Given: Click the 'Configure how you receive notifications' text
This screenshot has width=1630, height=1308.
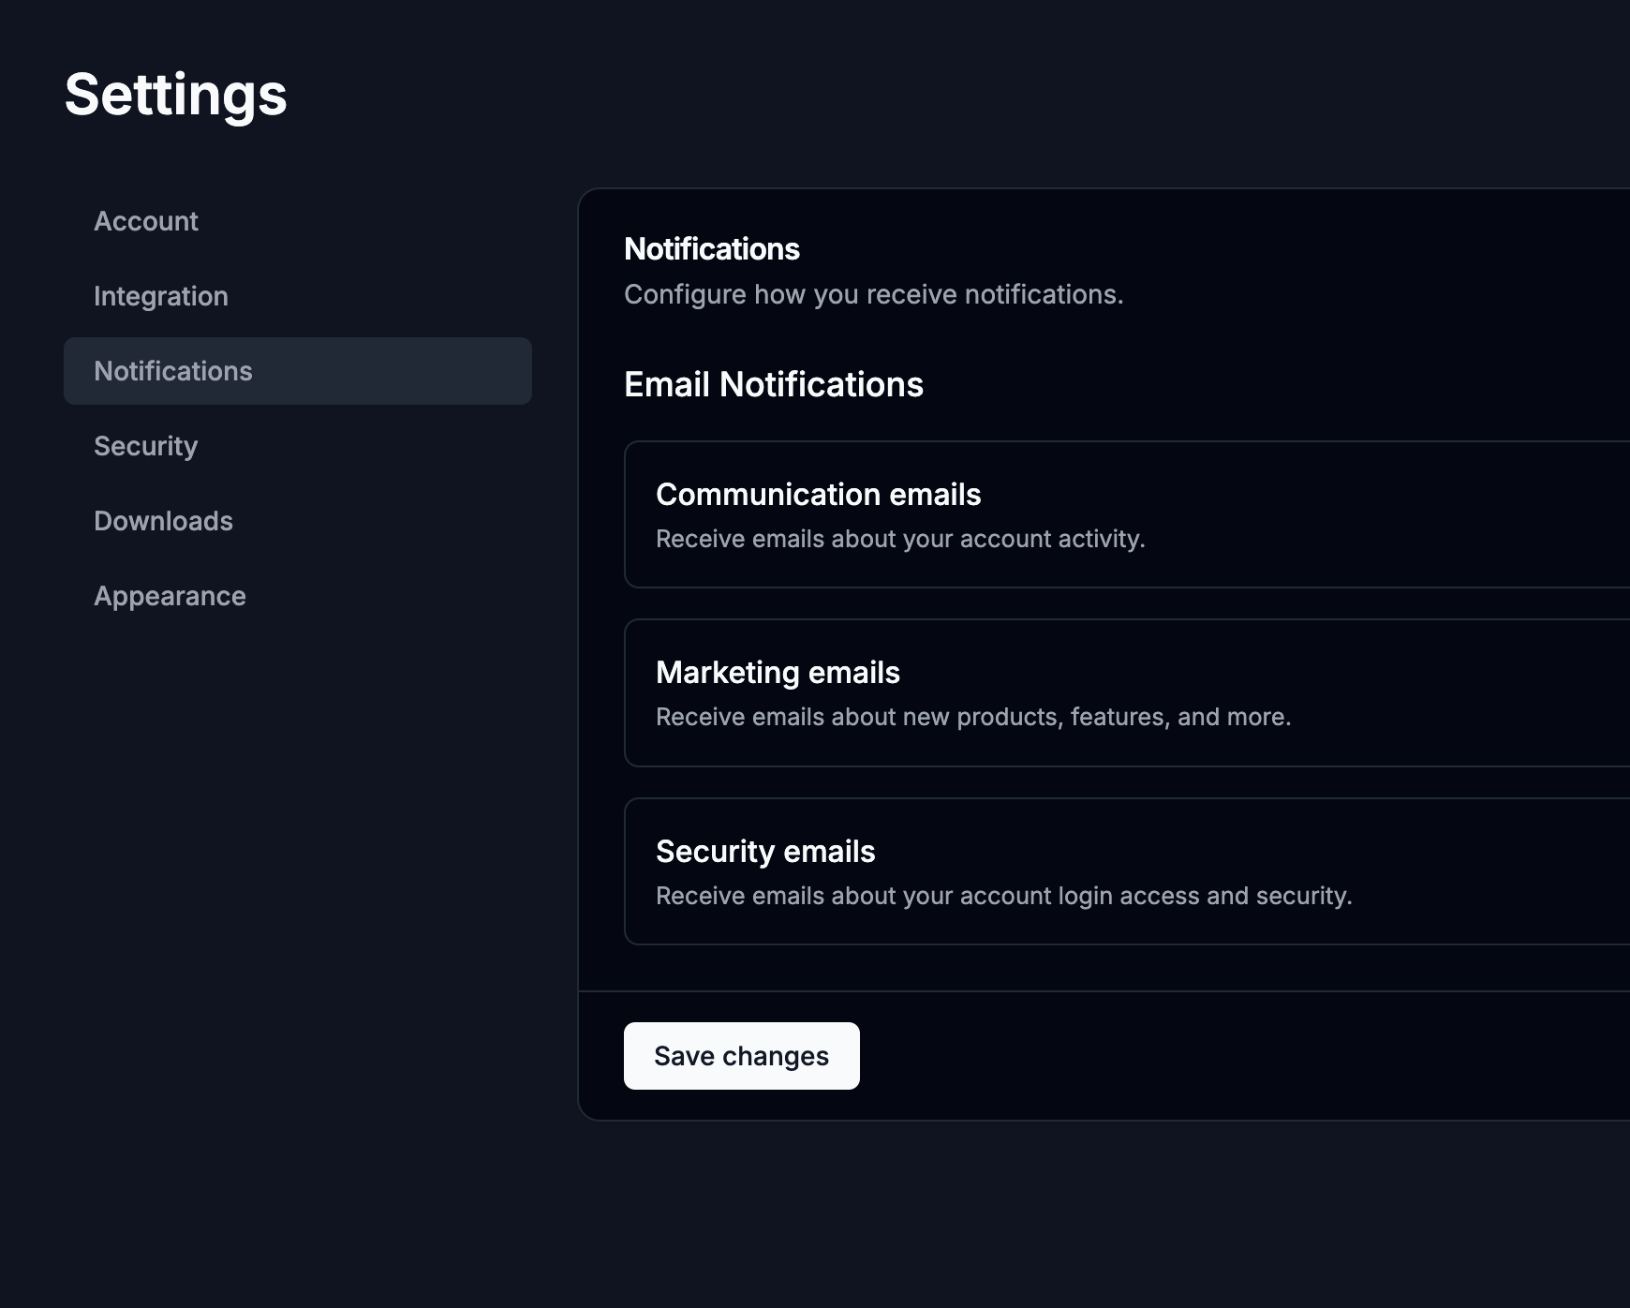Looking at the screenshot, I should pos(873,294).
